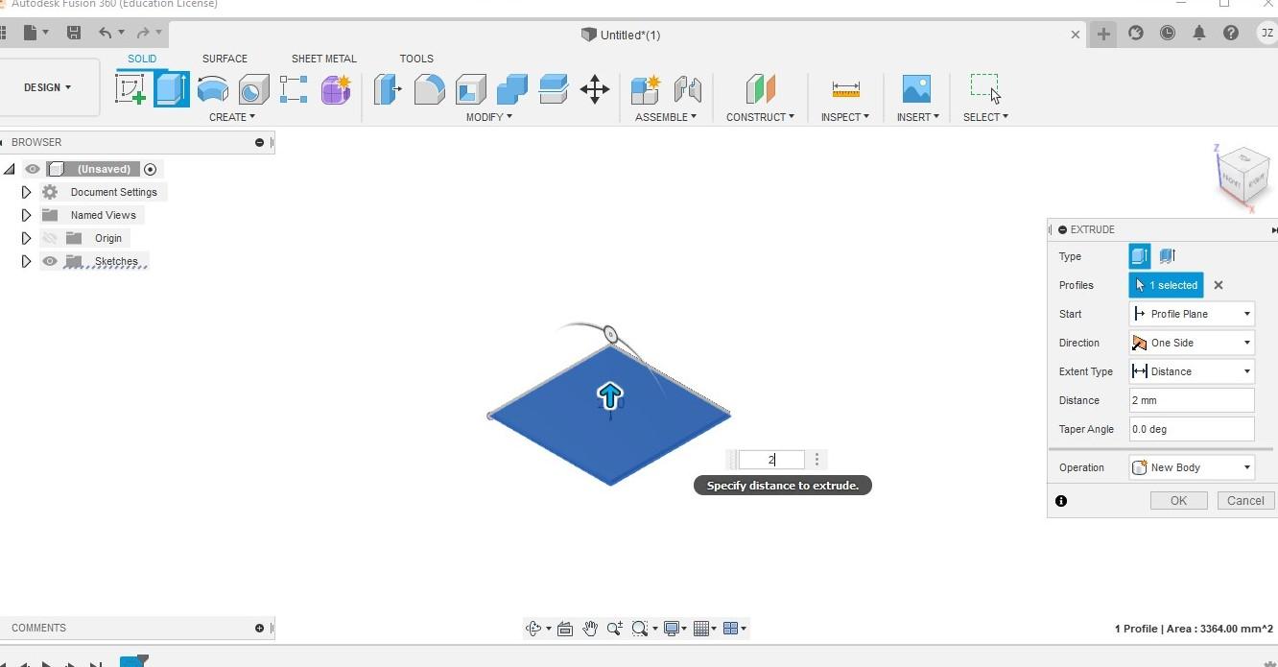Activate the Extrude tool icon
This screenshot has height=667, width=1278.
pos(171,89)
